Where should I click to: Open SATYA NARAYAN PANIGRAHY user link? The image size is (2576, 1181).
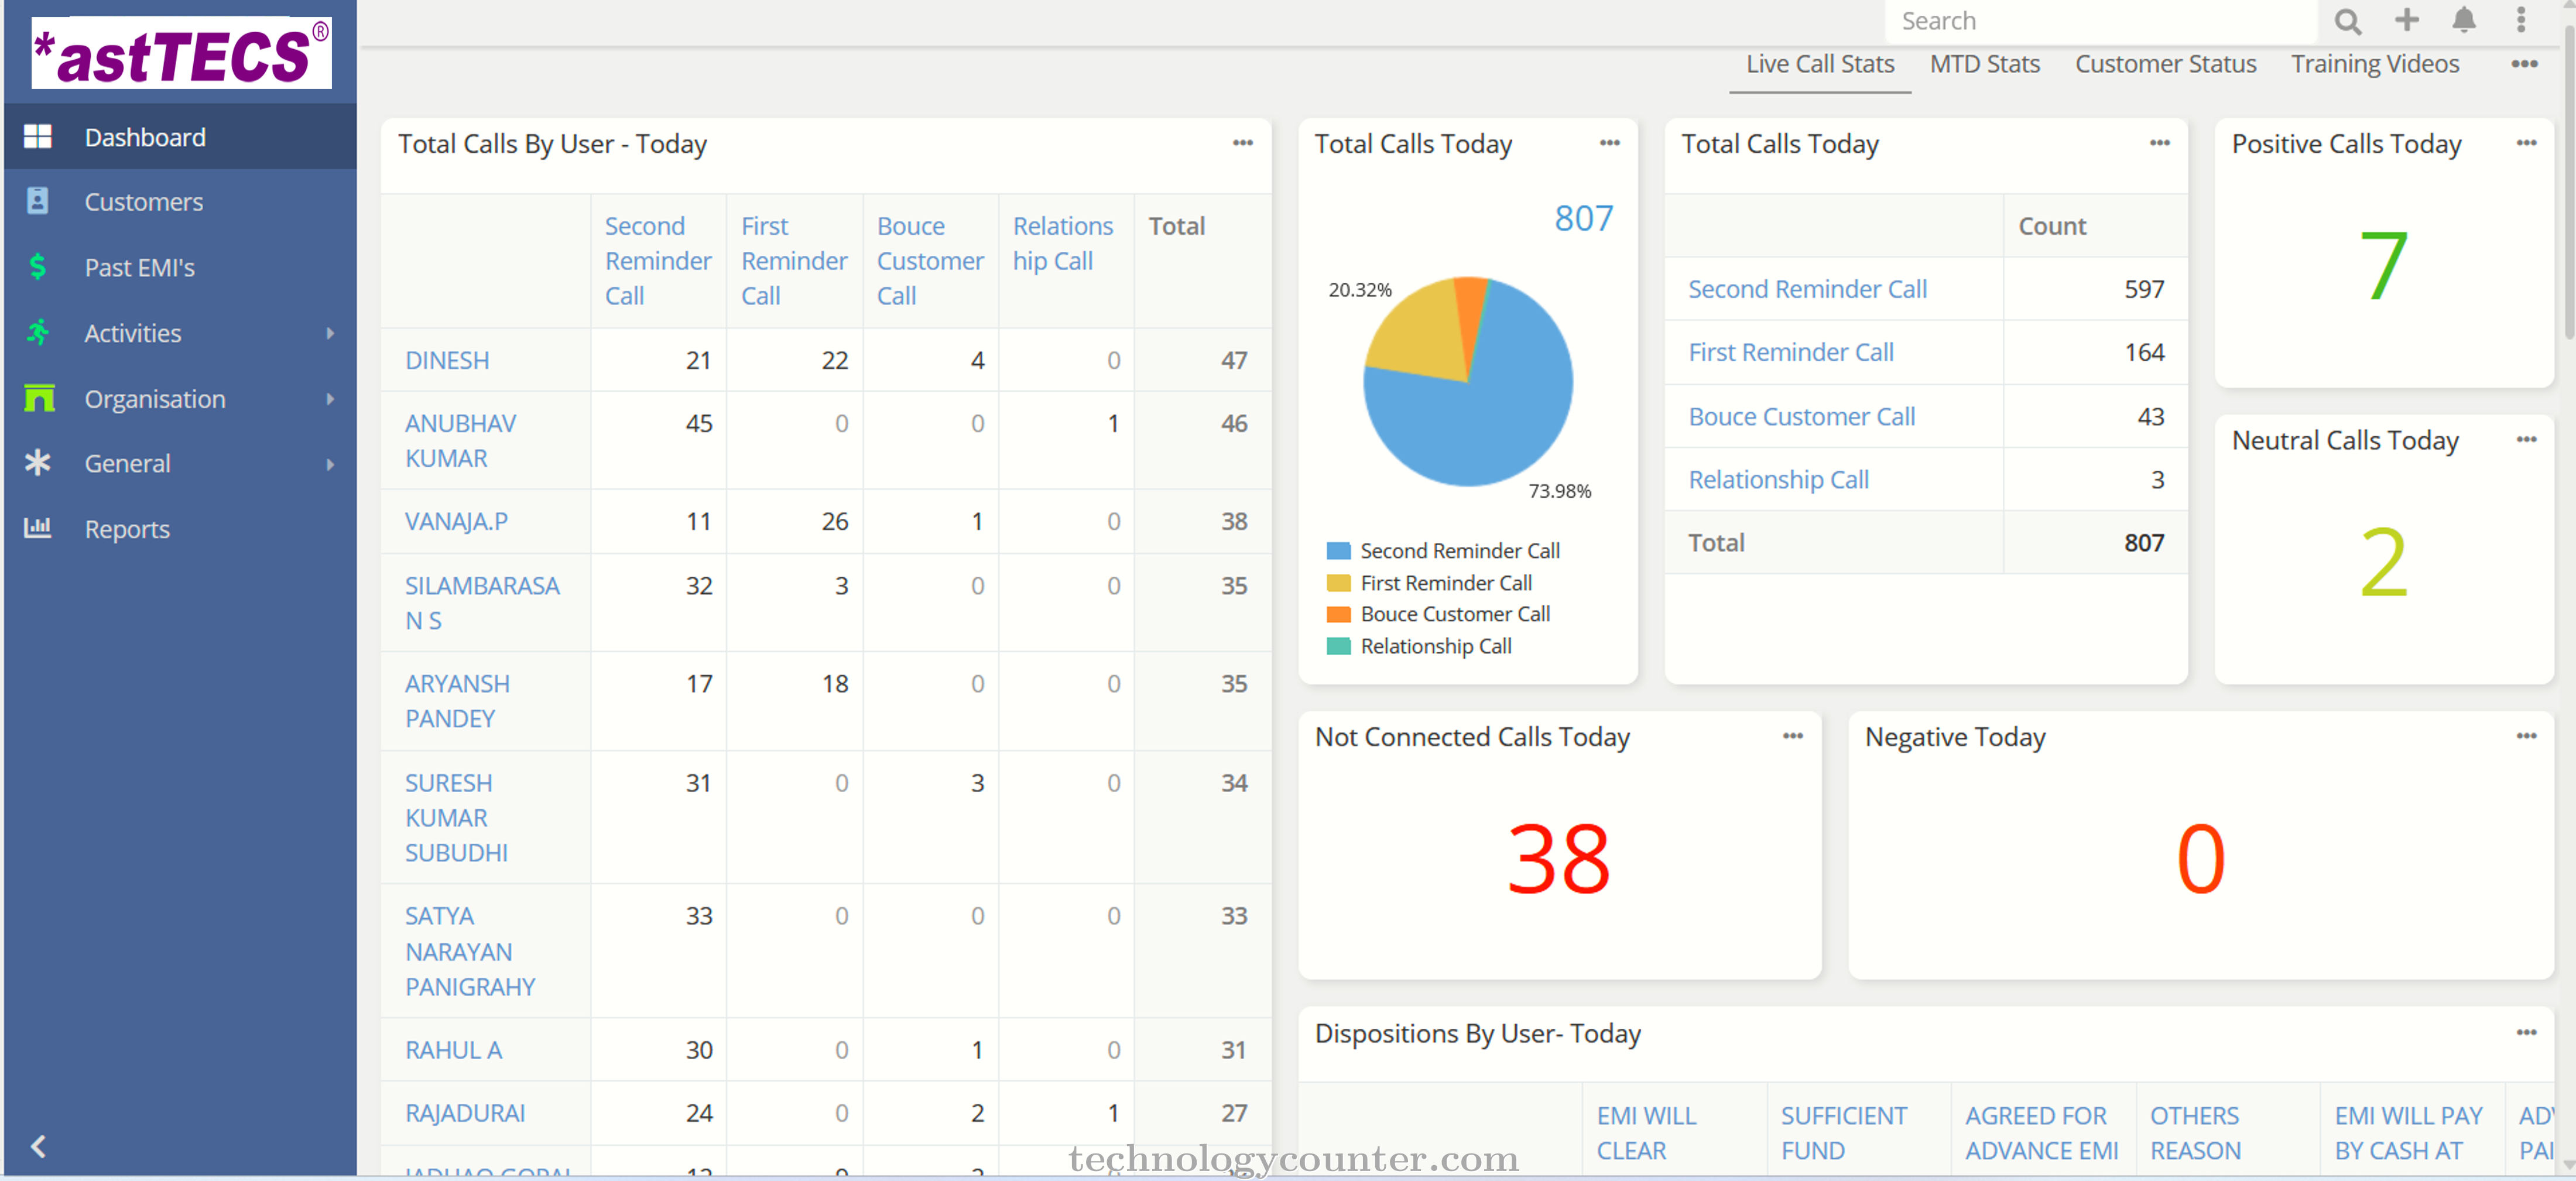tap(470, 951)
